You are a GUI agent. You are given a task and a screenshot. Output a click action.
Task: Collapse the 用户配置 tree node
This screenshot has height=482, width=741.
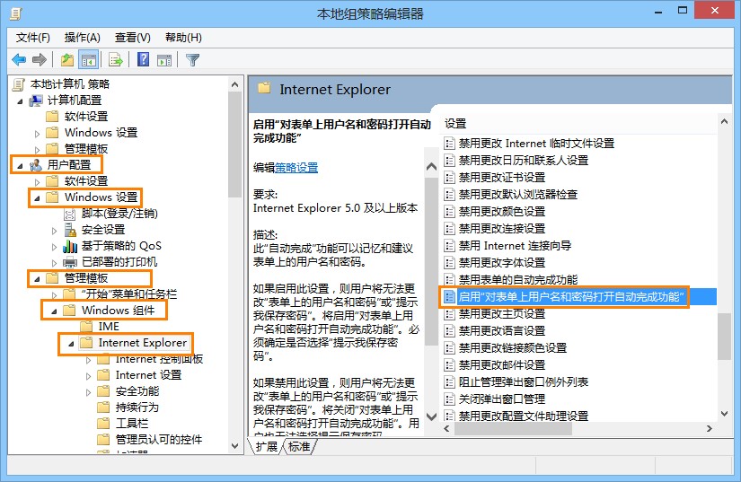[x=20, y=165]
